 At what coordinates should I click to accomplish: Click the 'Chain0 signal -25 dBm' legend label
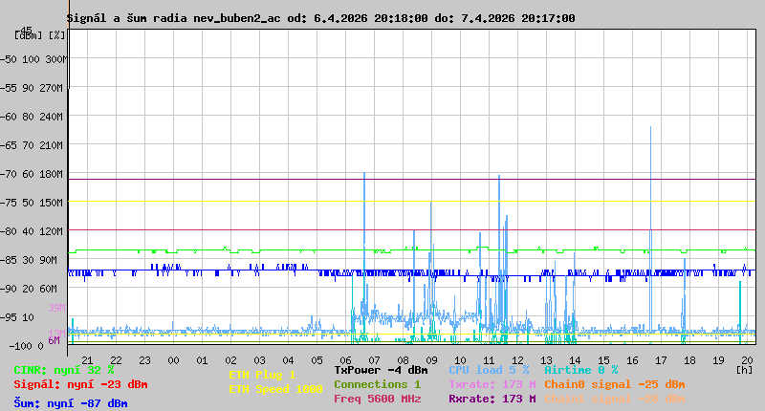[x=615, y=384]
